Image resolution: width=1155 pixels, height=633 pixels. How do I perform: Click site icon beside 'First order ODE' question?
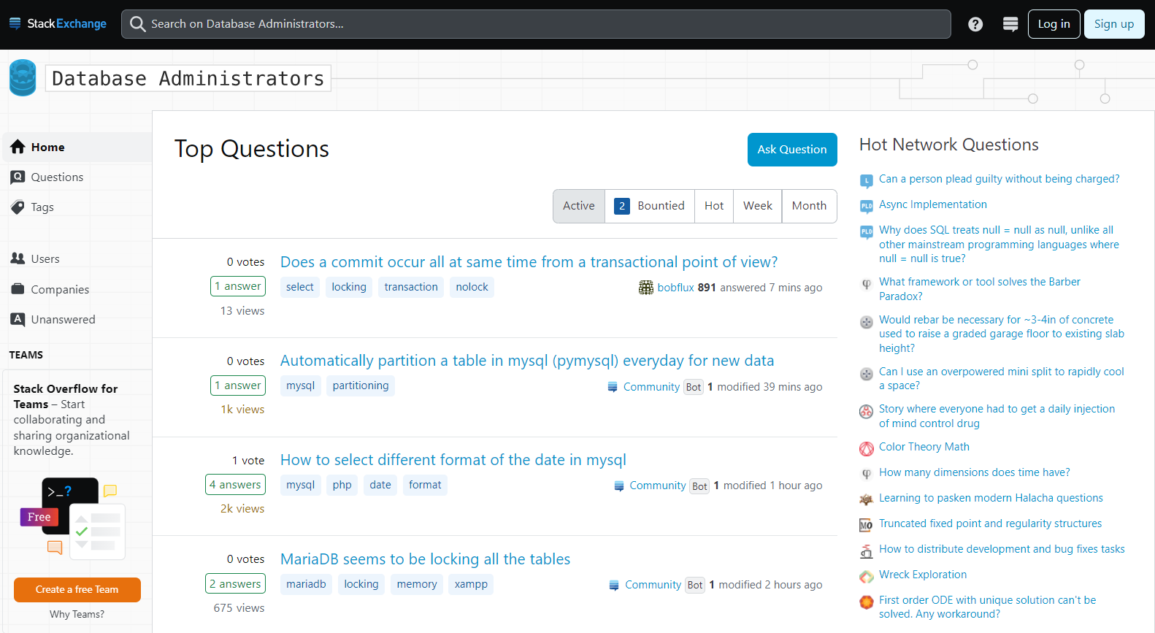867,602
